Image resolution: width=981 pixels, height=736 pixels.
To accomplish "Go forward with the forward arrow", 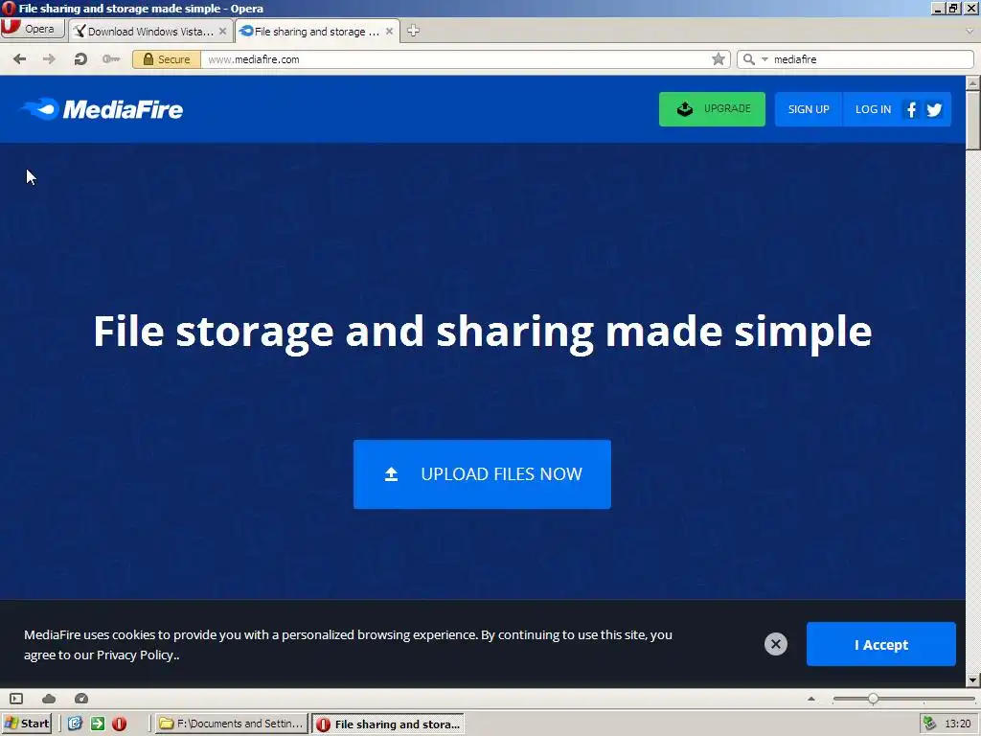I will [x=49, y=59].
